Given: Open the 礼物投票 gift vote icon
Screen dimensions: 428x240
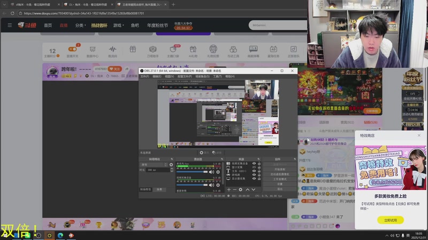Looking at the screenshot, I should [x=213, y=51].
